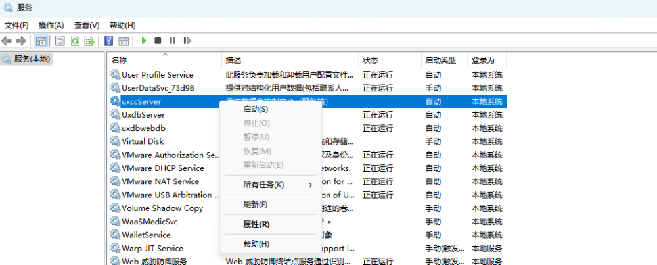Select the User Profile Service row

point(157,75)
